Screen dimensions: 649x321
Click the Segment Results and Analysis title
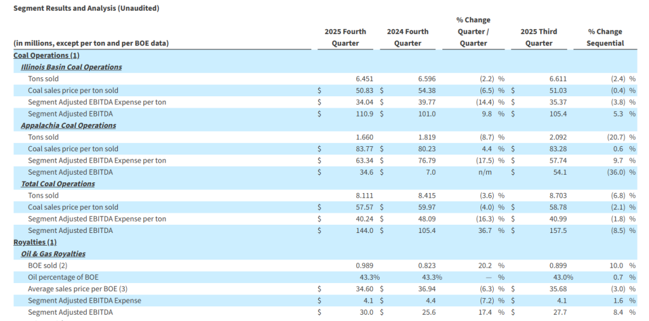point(86,8)
